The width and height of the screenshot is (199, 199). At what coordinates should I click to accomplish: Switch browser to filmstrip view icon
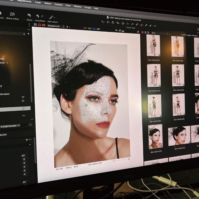coord(145,33)
